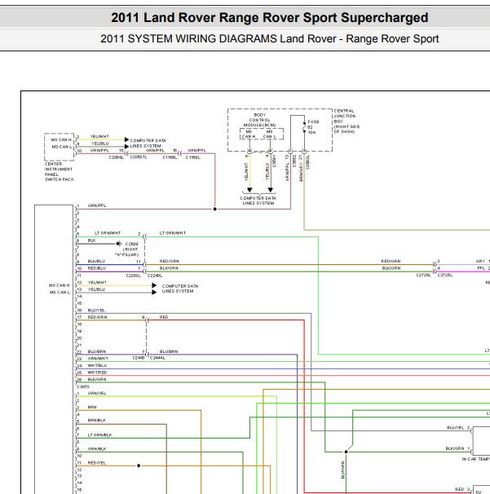This screenshot has width=490, height=494.
Task: Click 'MS CAN H' beside pin 12
Action: pyautogui.click(x=60, y=285)
